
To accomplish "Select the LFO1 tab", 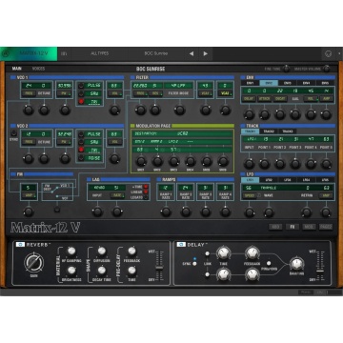I will point(250,180).
